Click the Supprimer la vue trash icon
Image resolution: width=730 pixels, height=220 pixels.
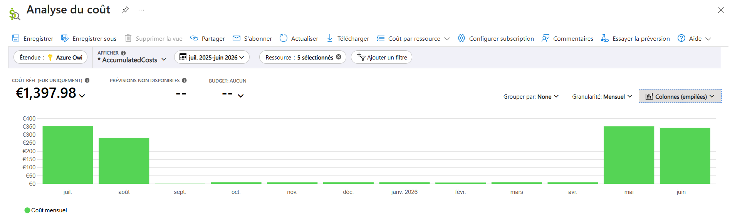128,38
